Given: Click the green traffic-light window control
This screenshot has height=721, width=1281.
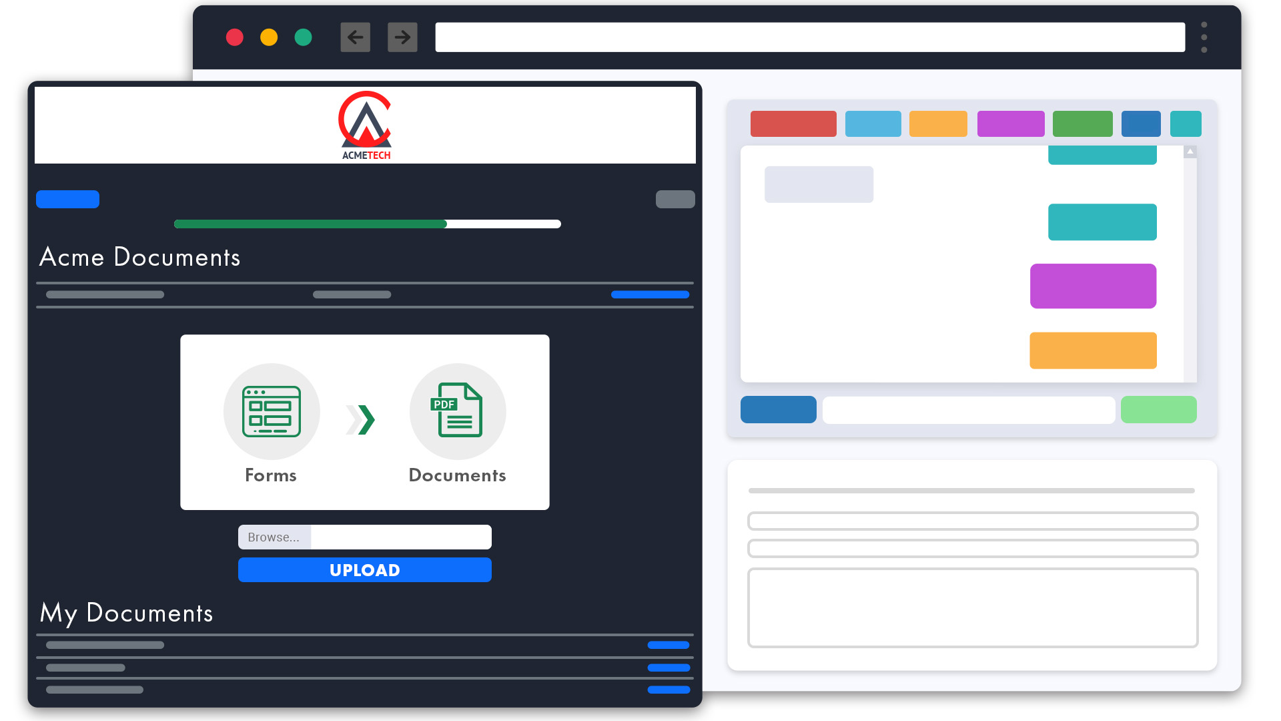Looking at the screenshot, I should click(303, 37).
